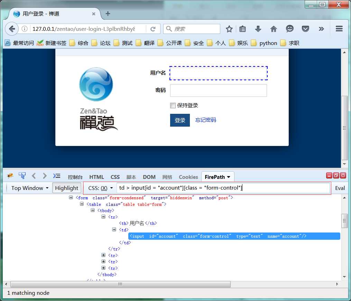The height and width of the screenshot is (301, 351).
Task: Check the 保持登录 checkbox
Action: (x=173, y=106)
